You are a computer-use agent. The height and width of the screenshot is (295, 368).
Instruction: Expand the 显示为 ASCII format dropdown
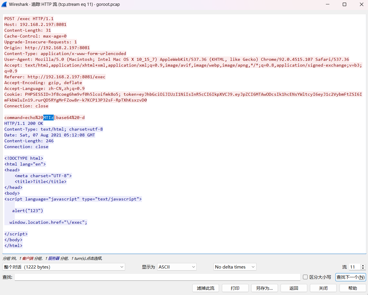tap(177, 267)
